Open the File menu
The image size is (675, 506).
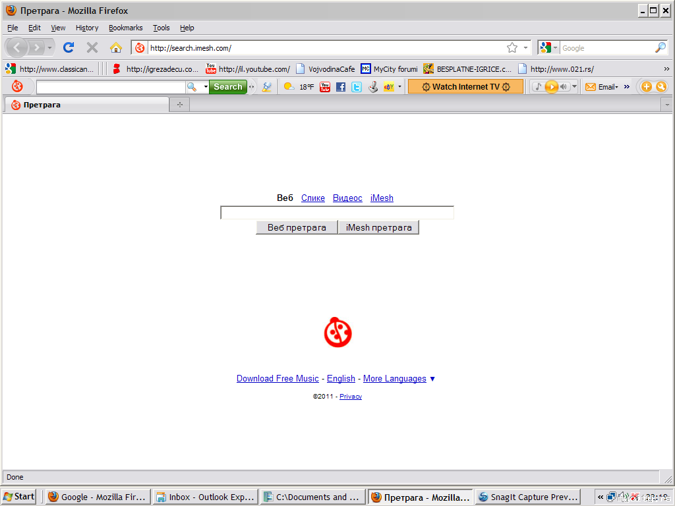13,28
